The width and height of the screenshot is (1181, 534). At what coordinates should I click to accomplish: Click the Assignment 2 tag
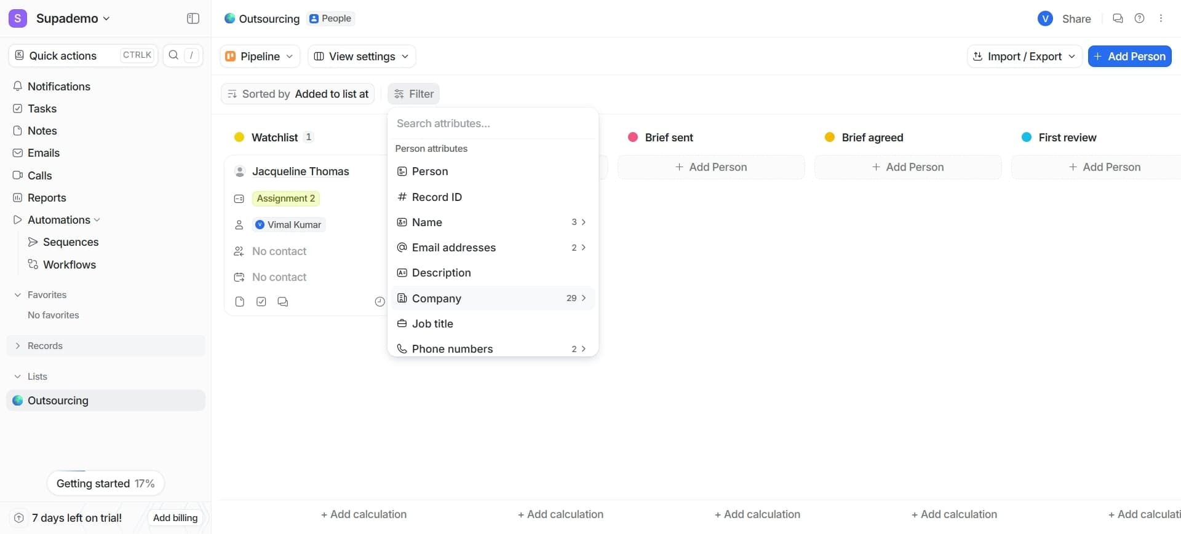tap(286, 198)
